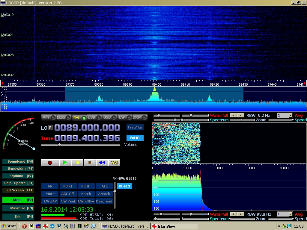Open the FreqMgr frequency manager
The image size is (307, 230).
(135, 127)
